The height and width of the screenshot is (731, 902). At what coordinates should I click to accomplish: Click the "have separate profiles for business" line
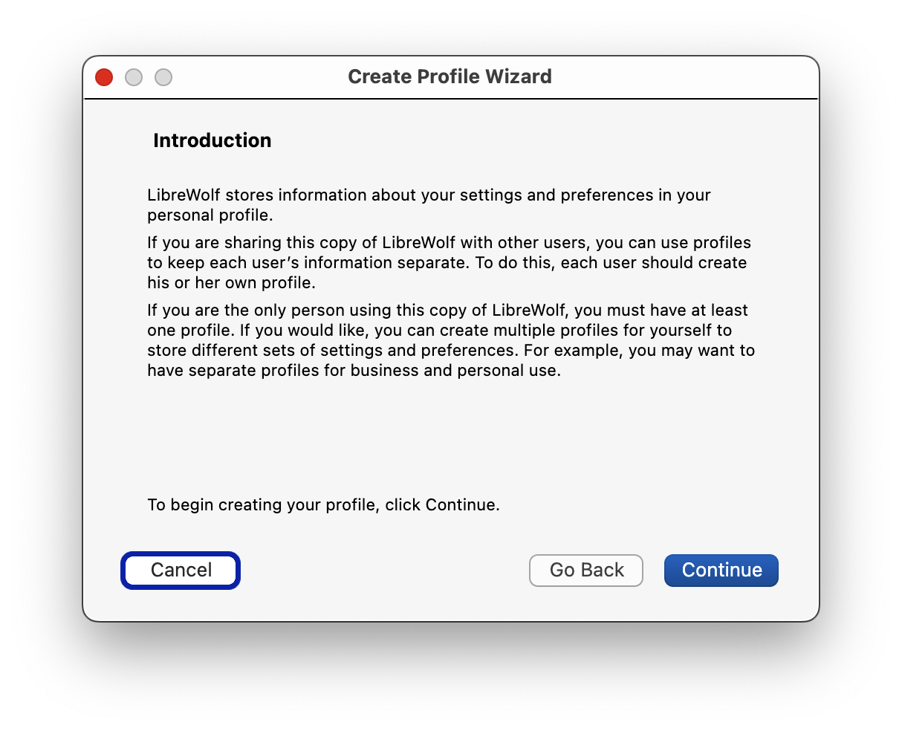354,370
